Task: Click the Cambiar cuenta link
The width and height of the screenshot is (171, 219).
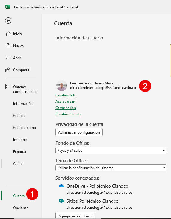Action: click(x=68, y=114)
